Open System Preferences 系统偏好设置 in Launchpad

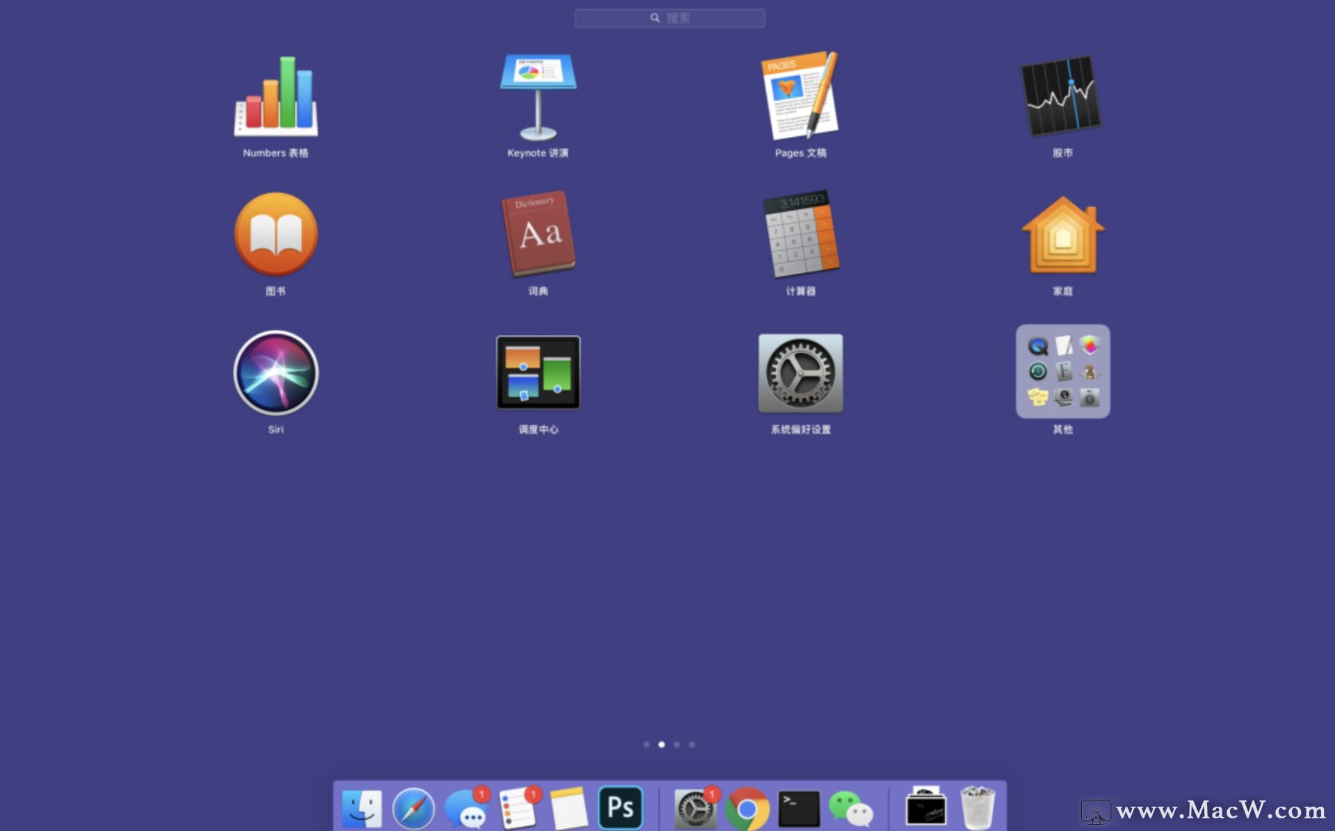click(x=800, y=373)
